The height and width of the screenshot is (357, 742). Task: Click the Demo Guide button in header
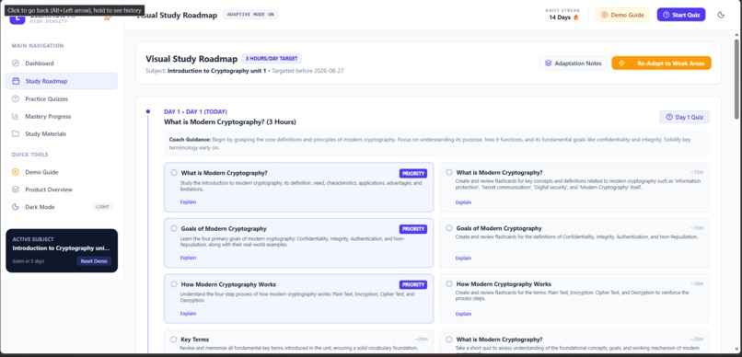[622, 15]
